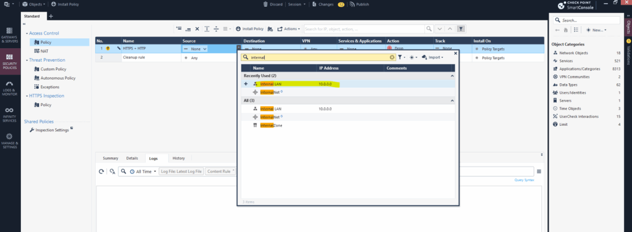Viewport: 632px width, 232px height.
Task: Click the query-tools icon right of refresh in Logs
Action: (112, 172)
